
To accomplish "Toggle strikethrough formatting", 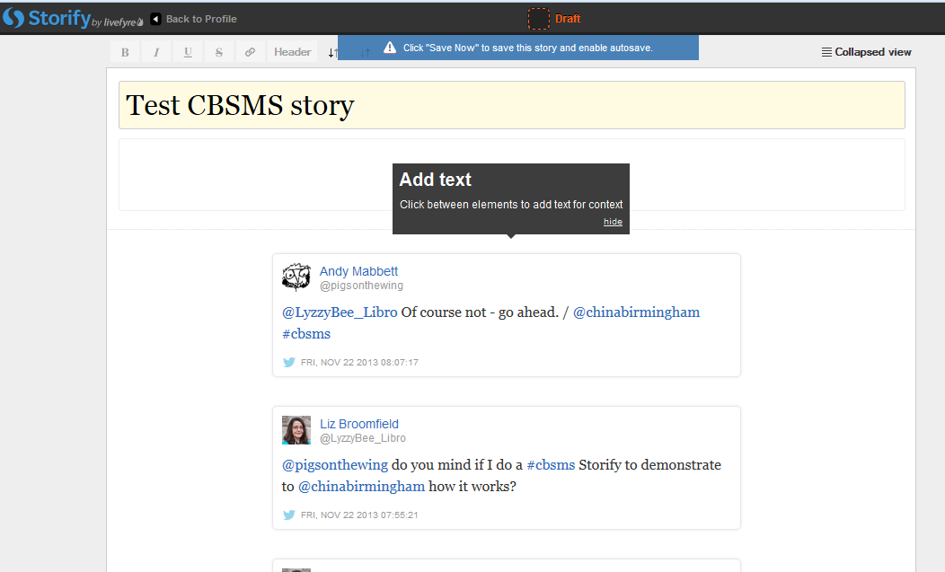I will coord(219,52).
